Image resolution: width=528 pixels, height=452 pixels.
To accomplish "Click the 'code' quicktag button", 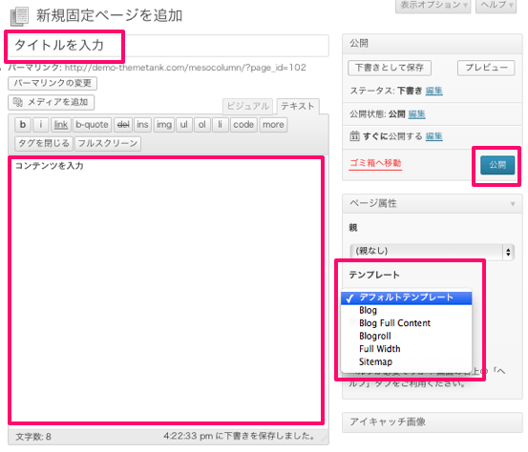I will [243, 125].
